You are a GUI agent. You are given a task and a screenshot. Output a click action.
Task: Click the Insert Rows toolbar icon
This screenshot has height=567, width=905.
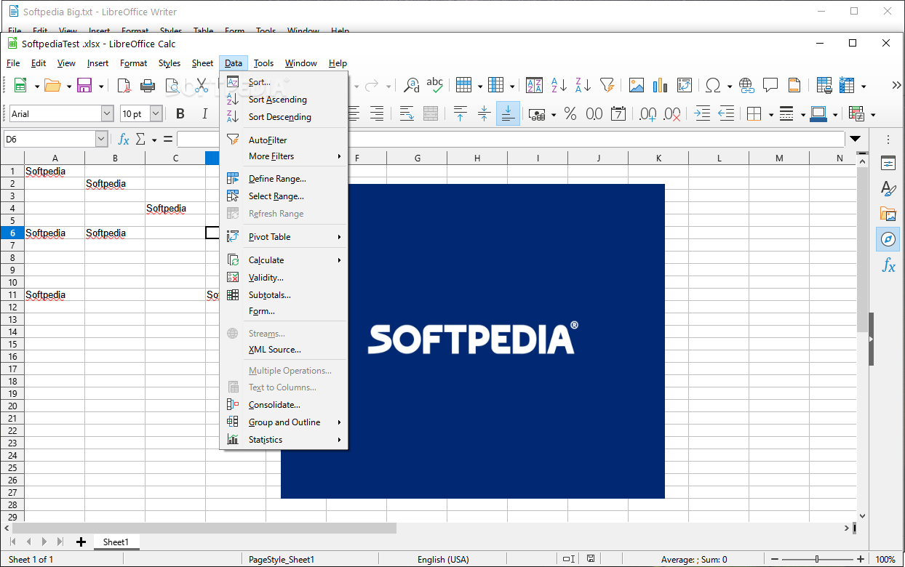point(464,86)
